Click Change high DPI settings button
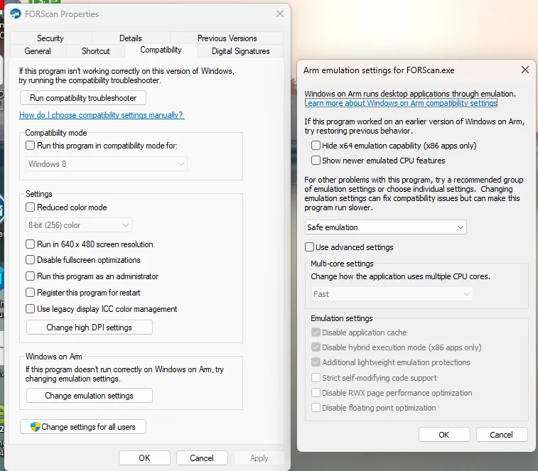 coord(89,327)
